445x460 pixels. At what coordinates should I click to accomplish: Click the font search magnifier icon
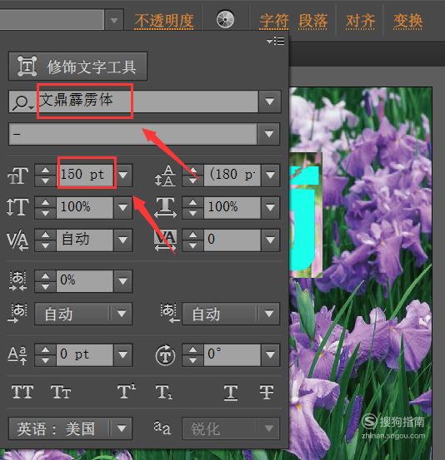(x=22, y=101)
